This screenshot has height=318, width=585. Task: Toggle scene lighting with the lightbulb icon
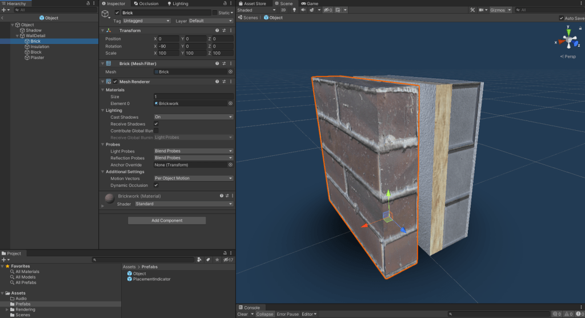tap(294, 10)
